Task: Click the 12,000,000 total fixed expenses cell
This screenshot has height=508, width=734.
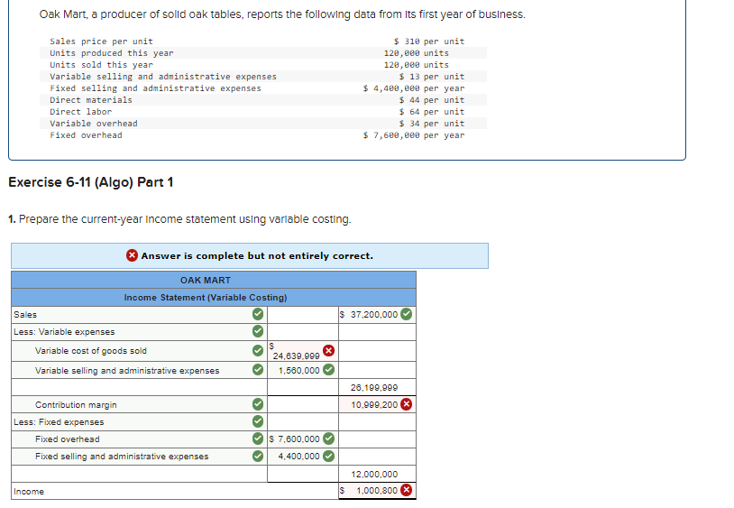Action: click(377, 474)
